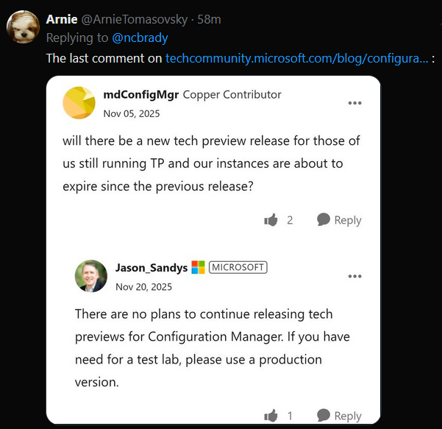
Task: Click the MICROSOFT label badge
Action: [x=238, y=267]
